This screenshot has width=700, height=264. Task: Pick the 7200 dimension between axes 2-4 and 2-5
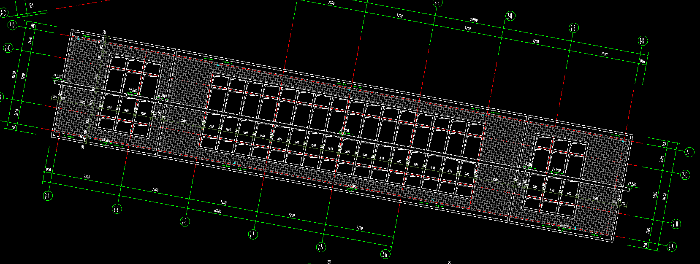[x=291, y=215]
